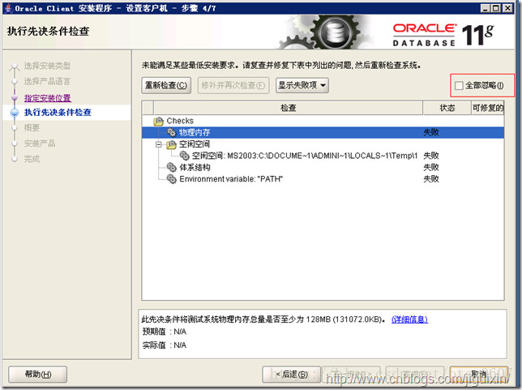Click the gear icon beside 物理内存
The width and height of the screenshot is (522, 390).
click(172, 132)
